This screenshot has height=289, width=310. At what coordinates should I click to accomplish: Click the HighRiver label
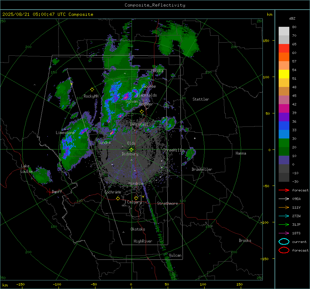pyautogui.click(x=143, y=241)
